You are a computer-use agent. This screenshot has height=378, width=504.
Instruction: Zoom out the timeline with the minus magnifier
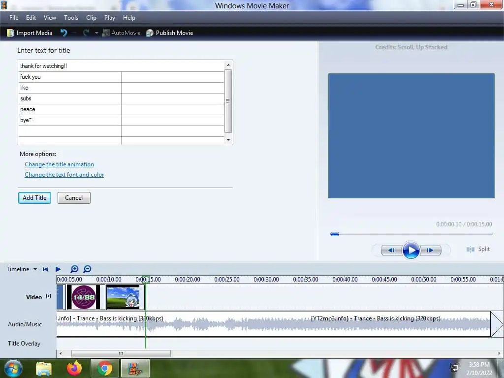pyautogui.click(x=87, y=269)
